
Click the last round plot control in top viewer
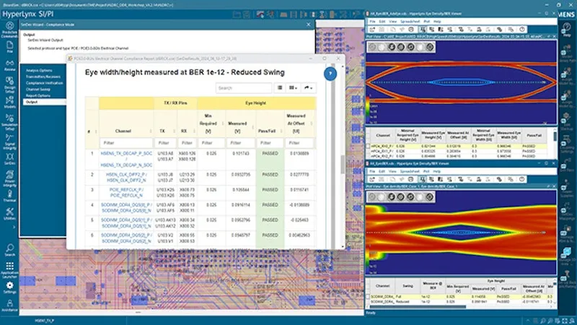[x=430, y=47]
